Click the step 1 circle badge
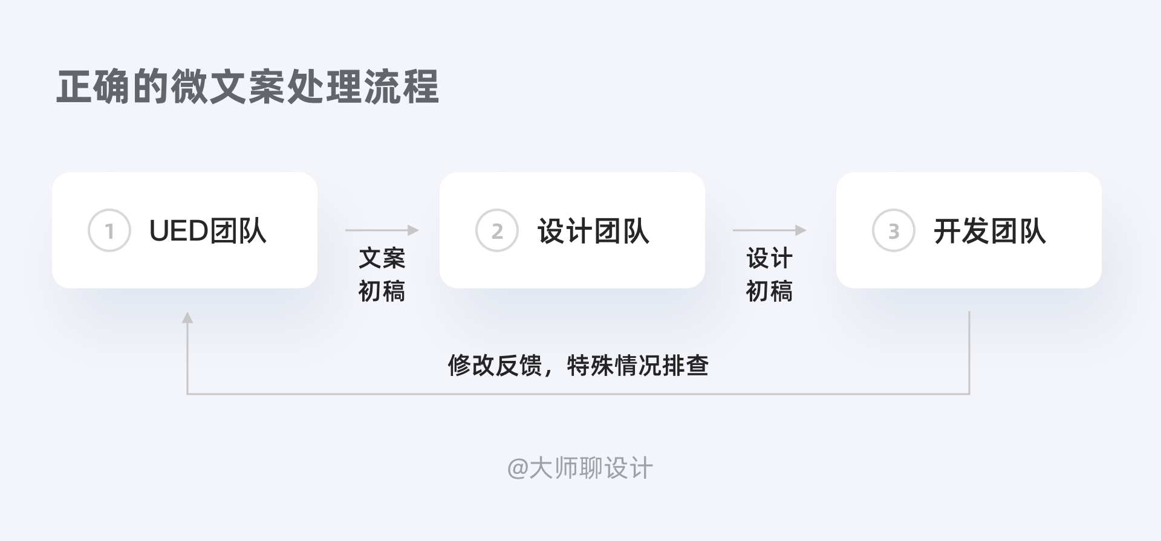 pos(109,230)
